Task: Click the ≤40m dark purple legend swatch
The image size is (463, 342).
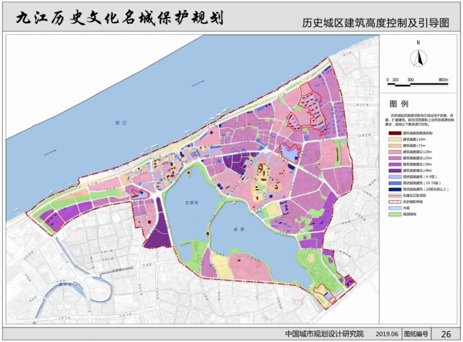Action: click(395, 171)
